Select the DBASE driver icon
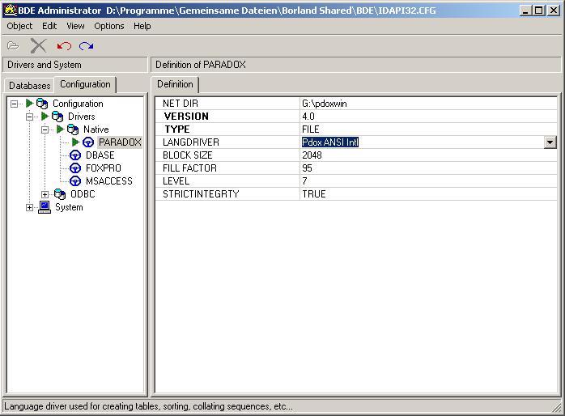This screenshot has width=565, height=416. (x=75, y=155)
